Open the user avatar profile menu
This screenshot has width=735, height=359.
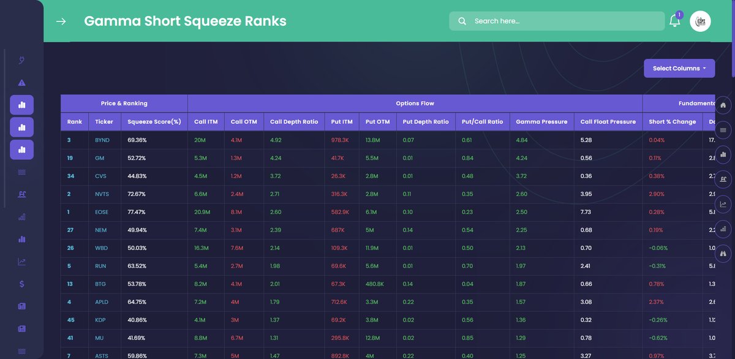tap(700, 21)
